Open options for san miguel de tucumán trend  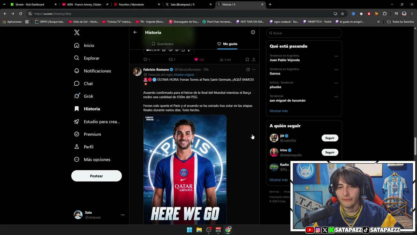pos(336,97)
